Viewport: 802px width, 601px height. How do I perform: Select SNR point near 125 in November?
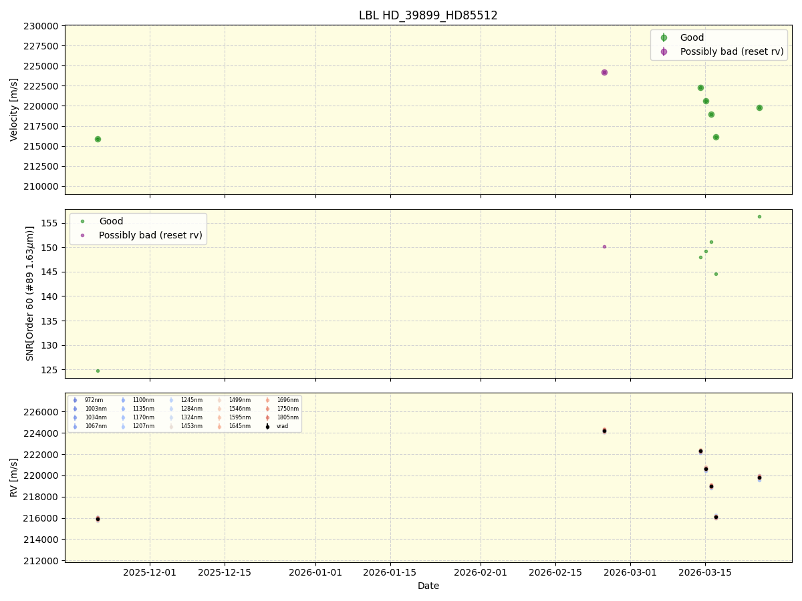(x=98, y=371)
